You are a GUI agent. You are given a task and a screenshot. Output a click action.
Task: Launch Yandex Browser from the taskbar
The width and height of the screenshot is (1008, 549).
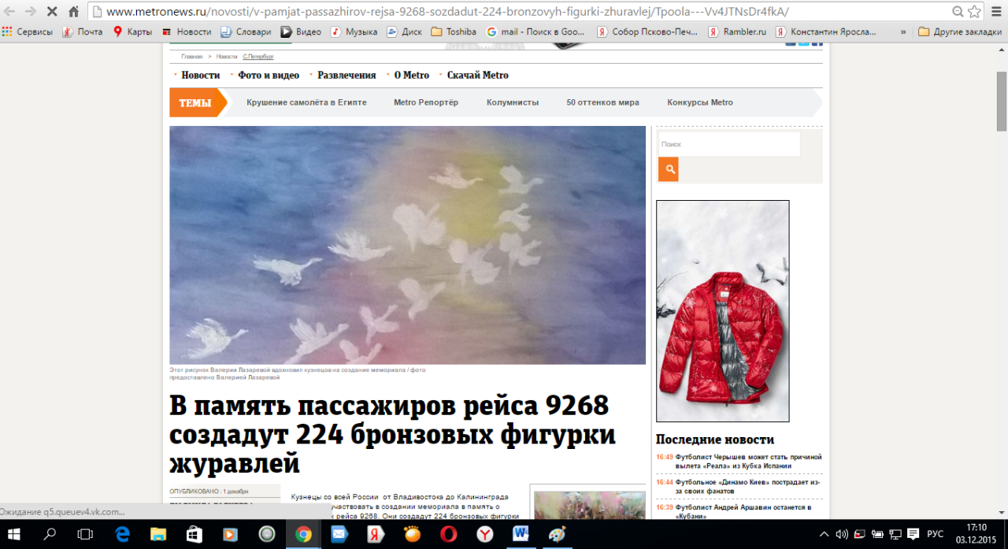tap(484, 534)
